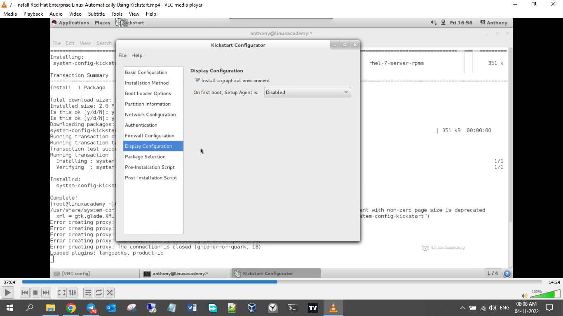Open the VLC Help menu
This screenshot has width=563, height=316.
(x=151, y=14)
